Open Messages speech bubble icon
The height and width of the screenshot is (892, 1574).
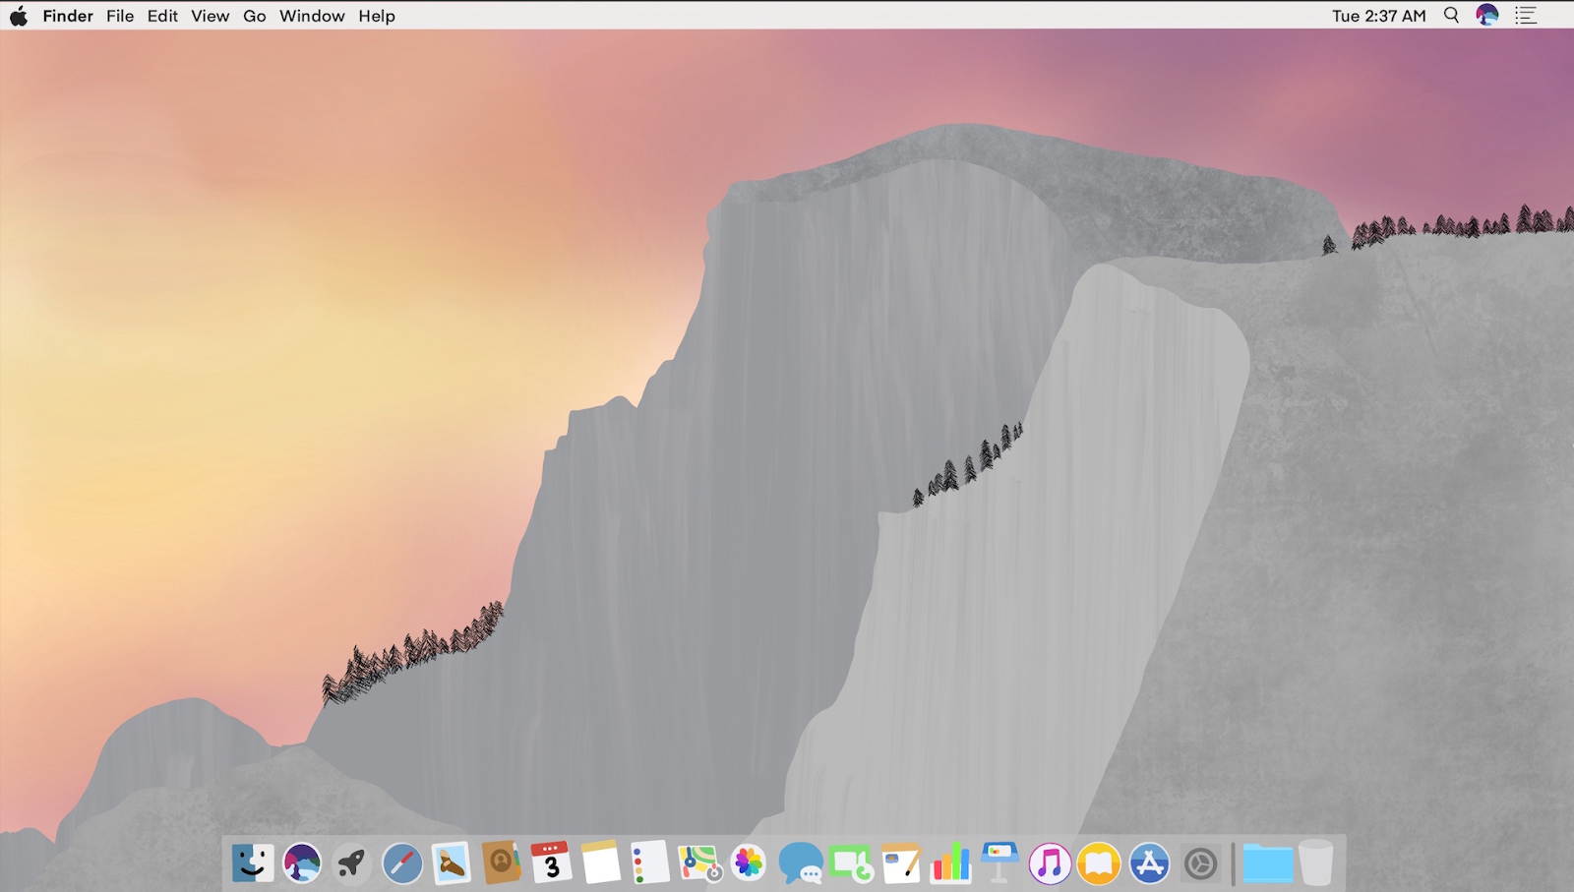800,863
